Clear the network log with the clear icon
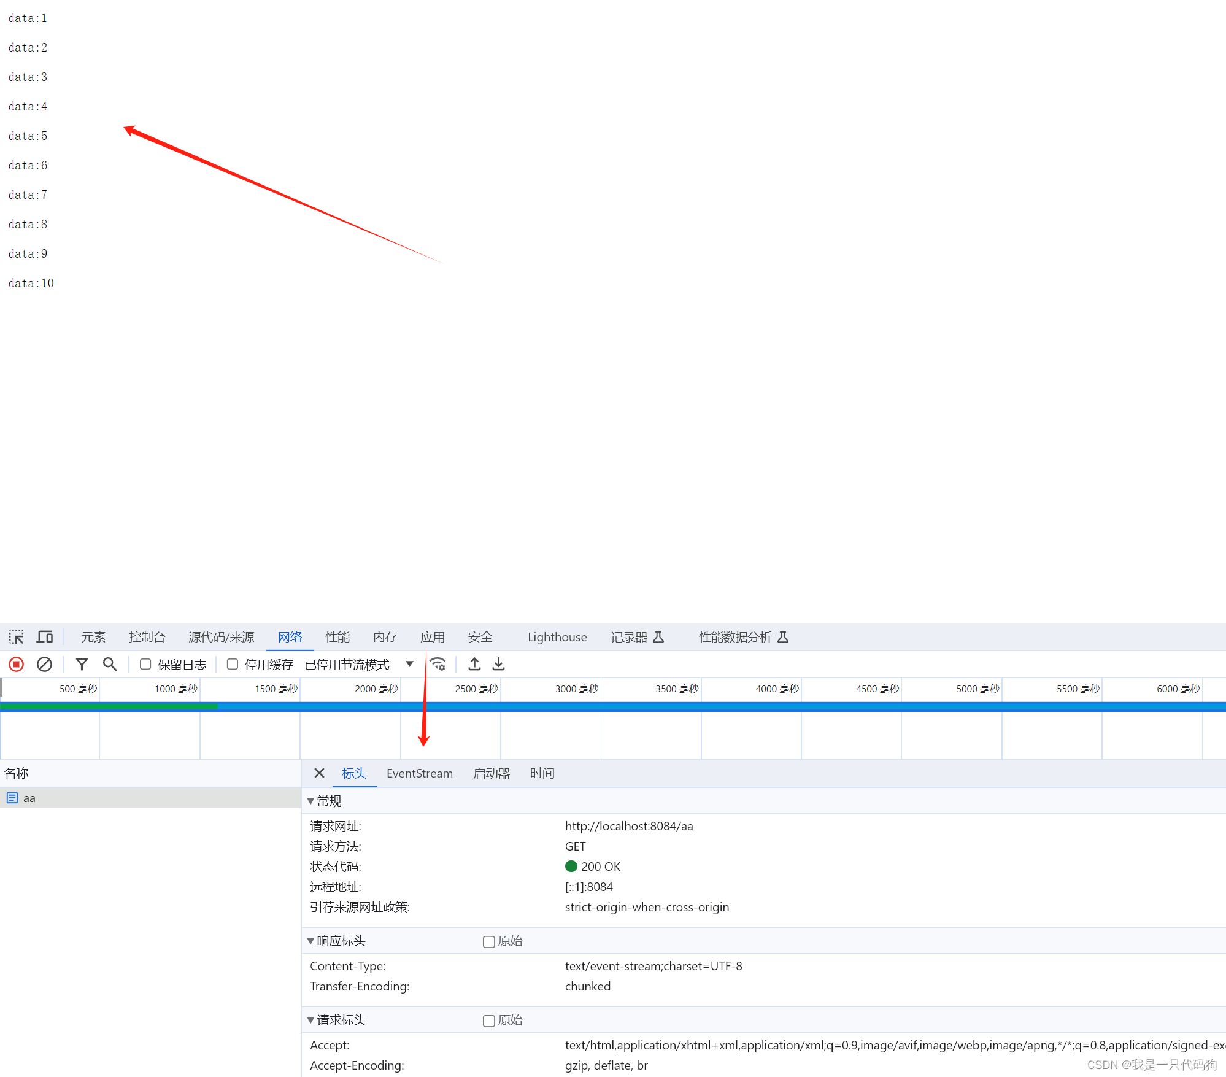 (44, 664)
